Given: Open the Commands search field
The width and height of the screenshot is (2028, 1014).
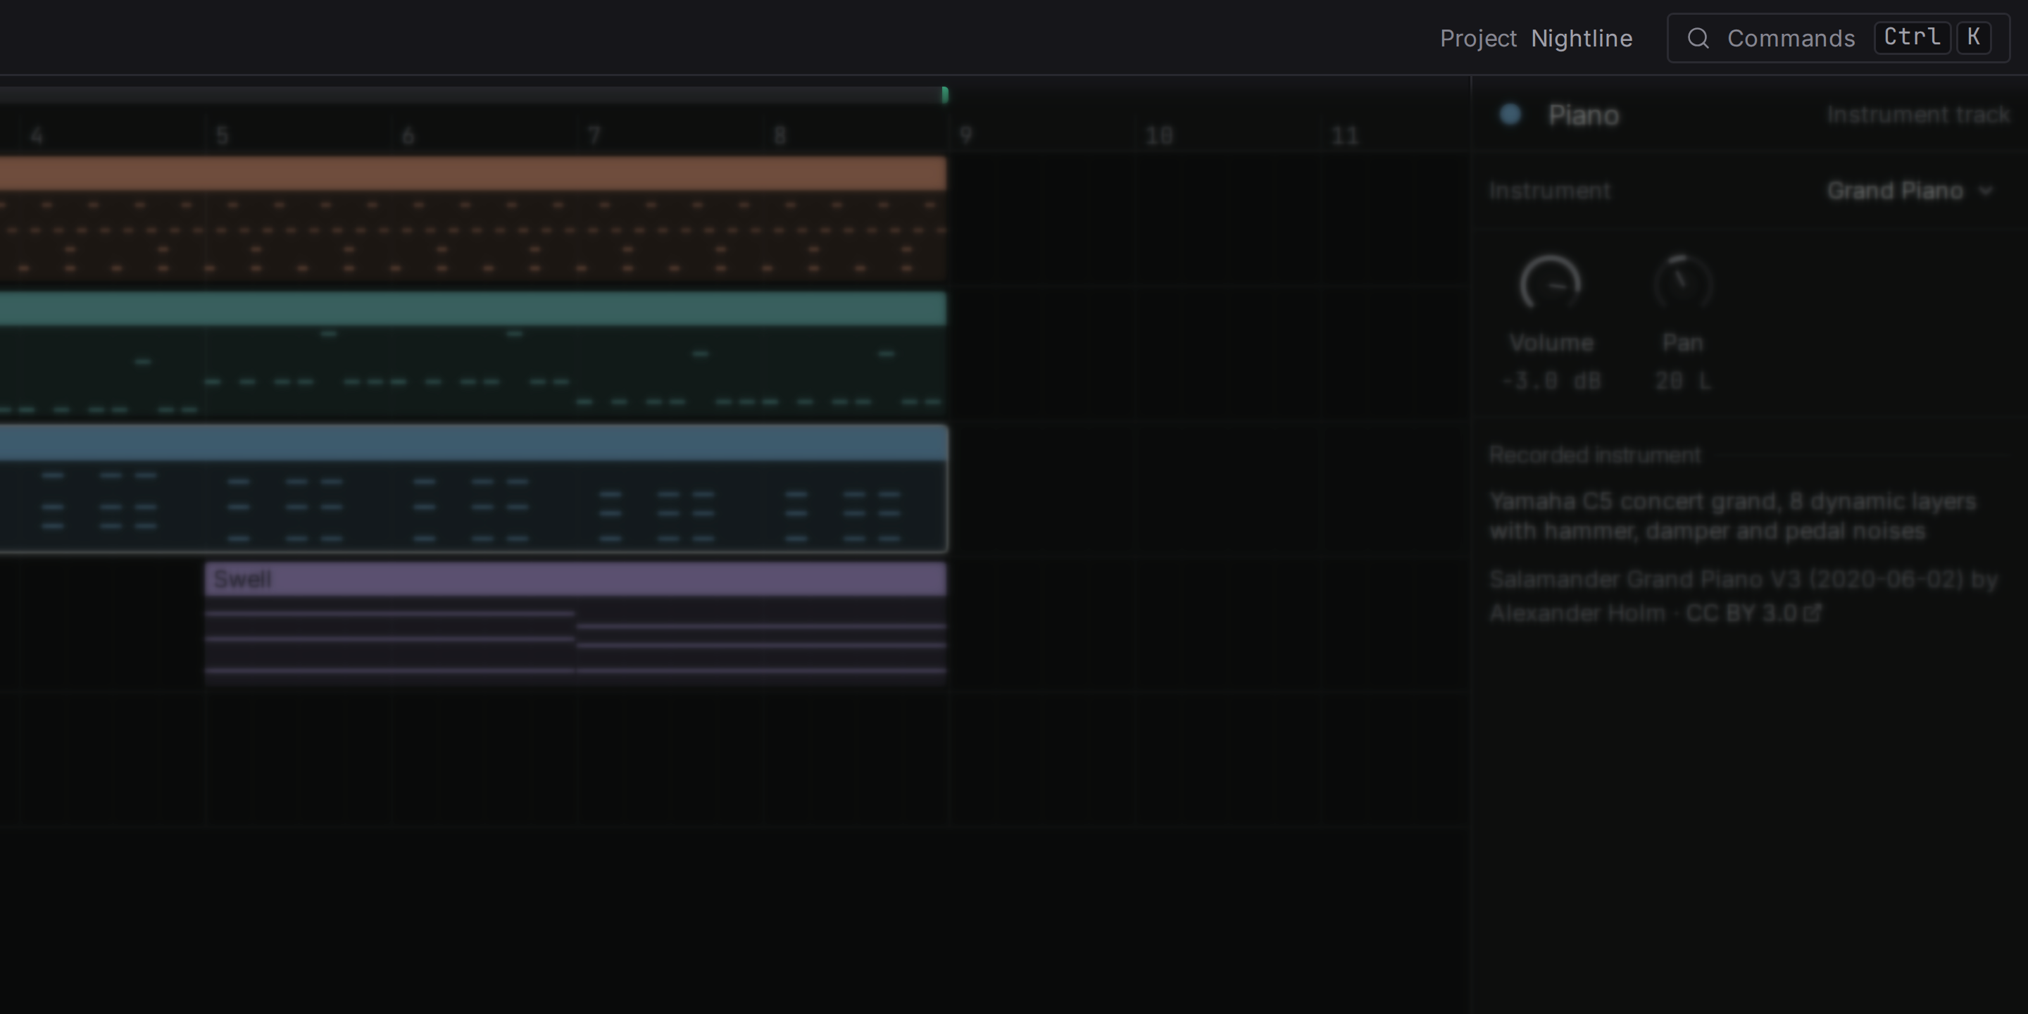Looking at the screenshot, I should [1839, 38].
